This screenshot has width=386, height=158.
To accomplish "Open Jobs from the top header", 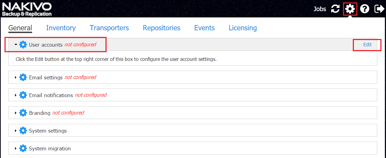I will click(x=320, y=9).
